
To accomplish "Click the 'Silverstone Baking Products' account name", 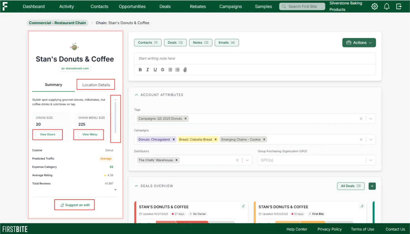I will (x=346, y=6).
